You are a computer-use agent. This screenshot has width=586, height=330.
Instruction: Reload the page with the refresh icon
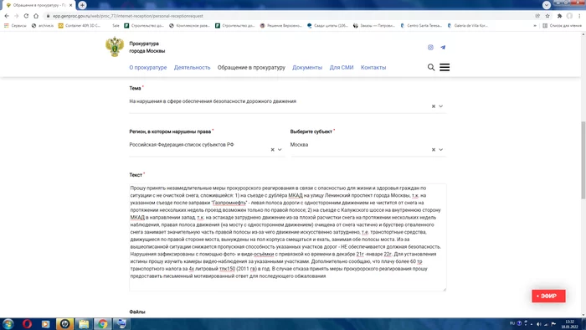(26, 16)
